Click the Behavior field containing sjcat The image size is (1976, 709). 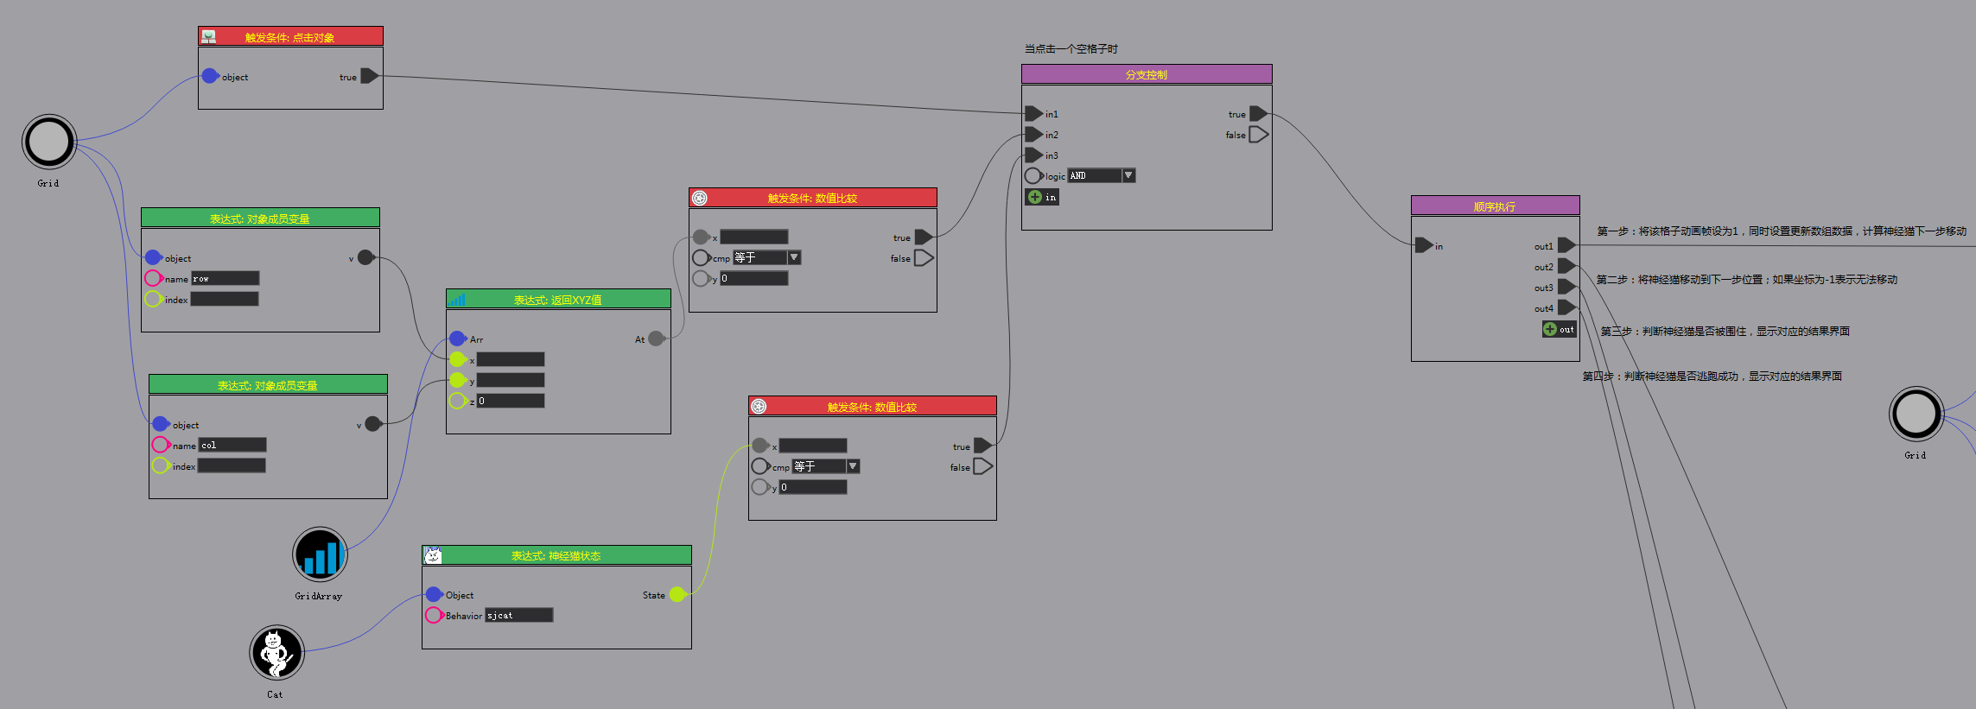[x=518, y=615]
